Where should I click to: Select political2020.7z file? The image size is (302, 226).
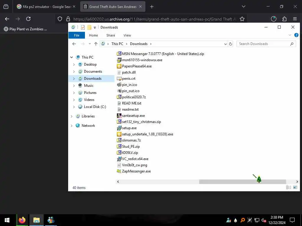click(131, 97)
